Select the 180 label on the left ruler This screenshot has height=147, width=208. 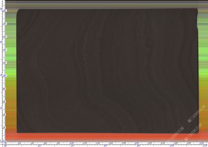tap(4, 24)
